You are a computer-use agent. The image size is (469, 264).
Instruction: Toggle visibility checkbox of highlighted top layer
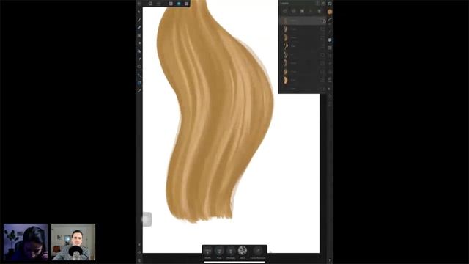pyautogui.click(x=323, y=21)
